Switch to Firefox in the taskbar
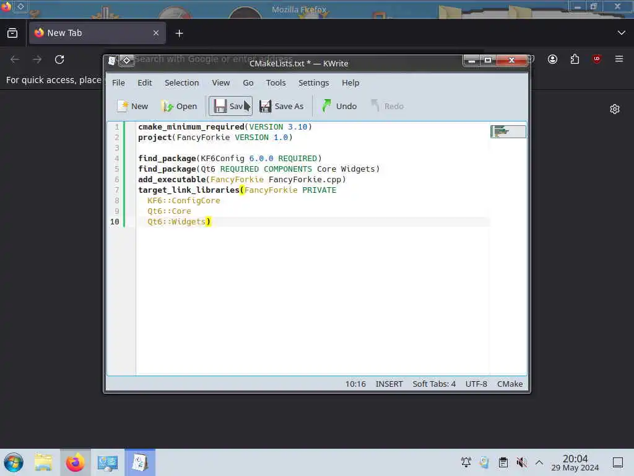This screenshot has width=634, height=476. (76, 462)
